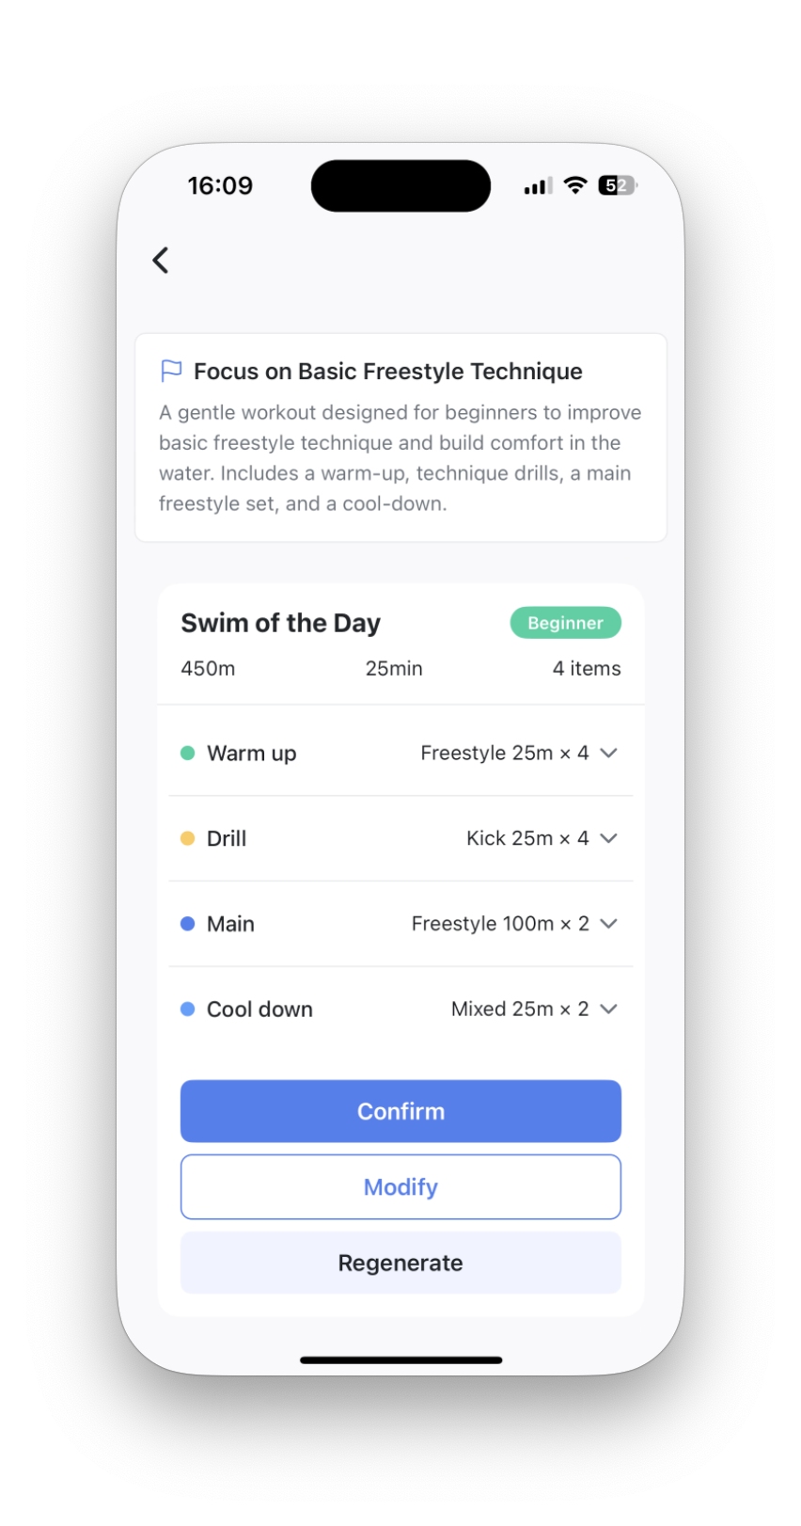Image resolution: width=801 pixels, height=1526 pixels.
Task: Click the flag icon beside workout title
Action: tap(171, 372)
